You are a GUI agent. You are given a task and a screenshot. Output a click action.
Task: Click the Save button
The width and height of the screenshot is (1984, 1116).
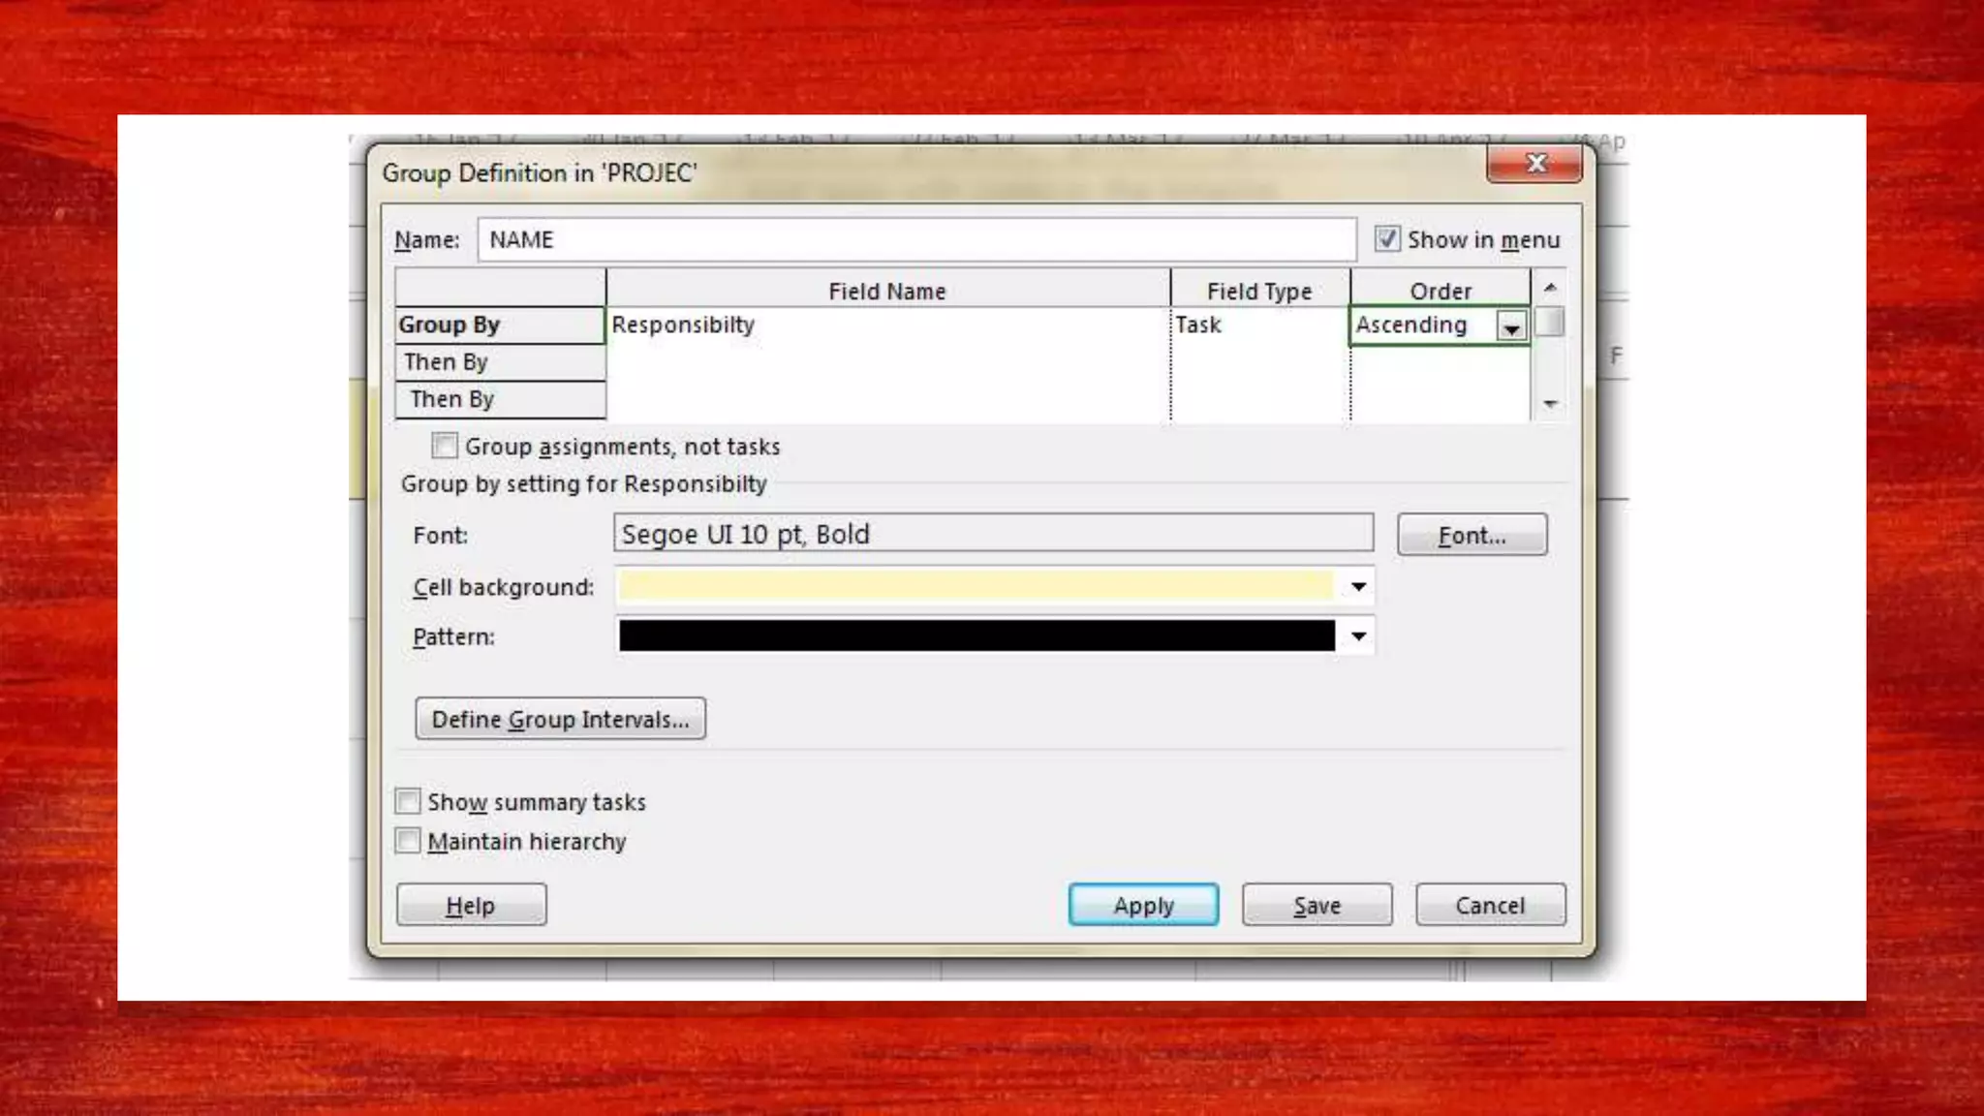[1317, 905]
